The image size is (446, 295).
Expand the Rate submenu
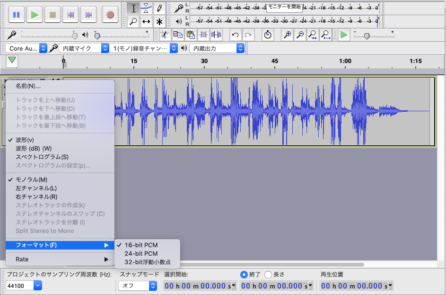60,259
